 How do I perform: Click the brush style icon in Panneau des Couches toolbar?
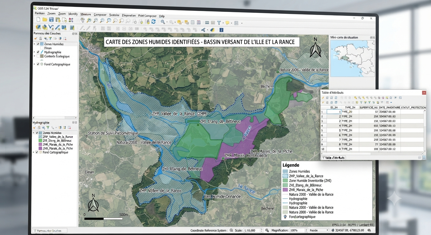[x=36, y=39]
